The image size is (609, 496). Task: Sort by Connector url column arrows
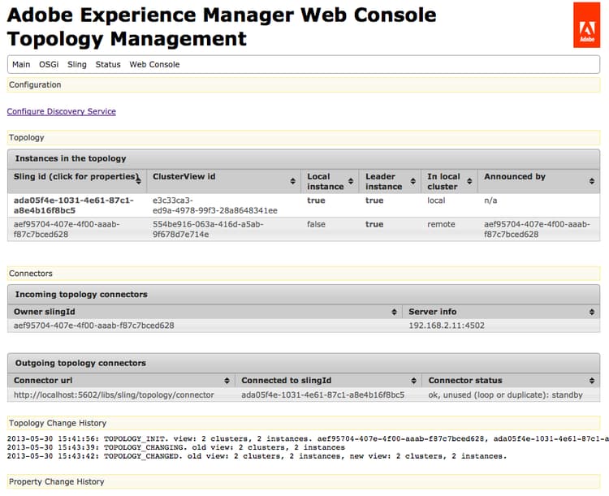coord(227,381)
